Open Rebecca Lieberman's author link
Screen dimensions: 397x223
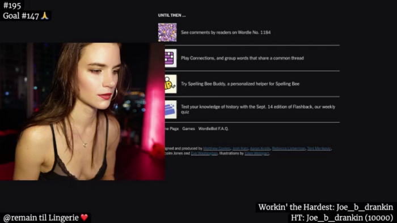pos(289,148)
